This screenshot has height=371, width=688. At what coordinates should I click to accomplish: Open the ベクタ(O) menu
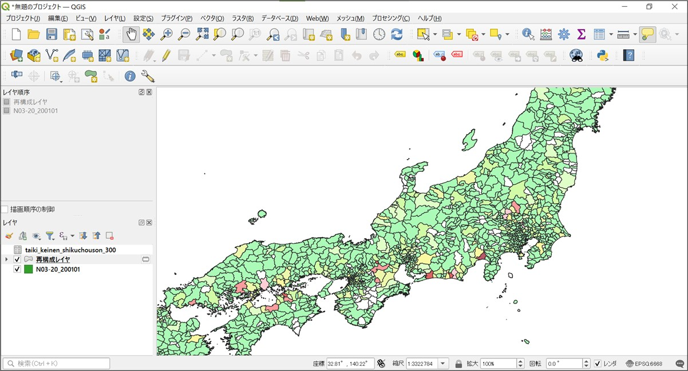pos(212,18)
